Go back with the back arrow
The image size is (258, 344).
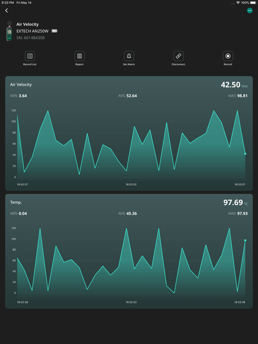7,11
